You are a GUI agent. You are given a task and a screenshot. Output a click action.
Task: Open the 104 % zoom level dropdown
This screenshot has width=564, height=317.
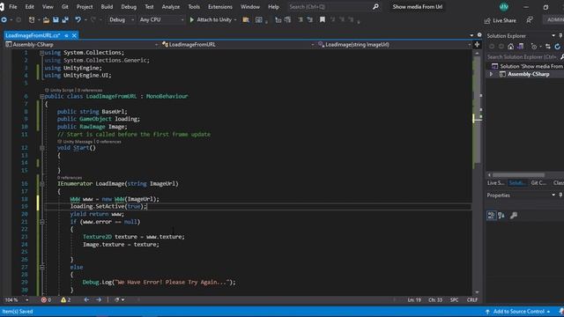tap(27, 299)
